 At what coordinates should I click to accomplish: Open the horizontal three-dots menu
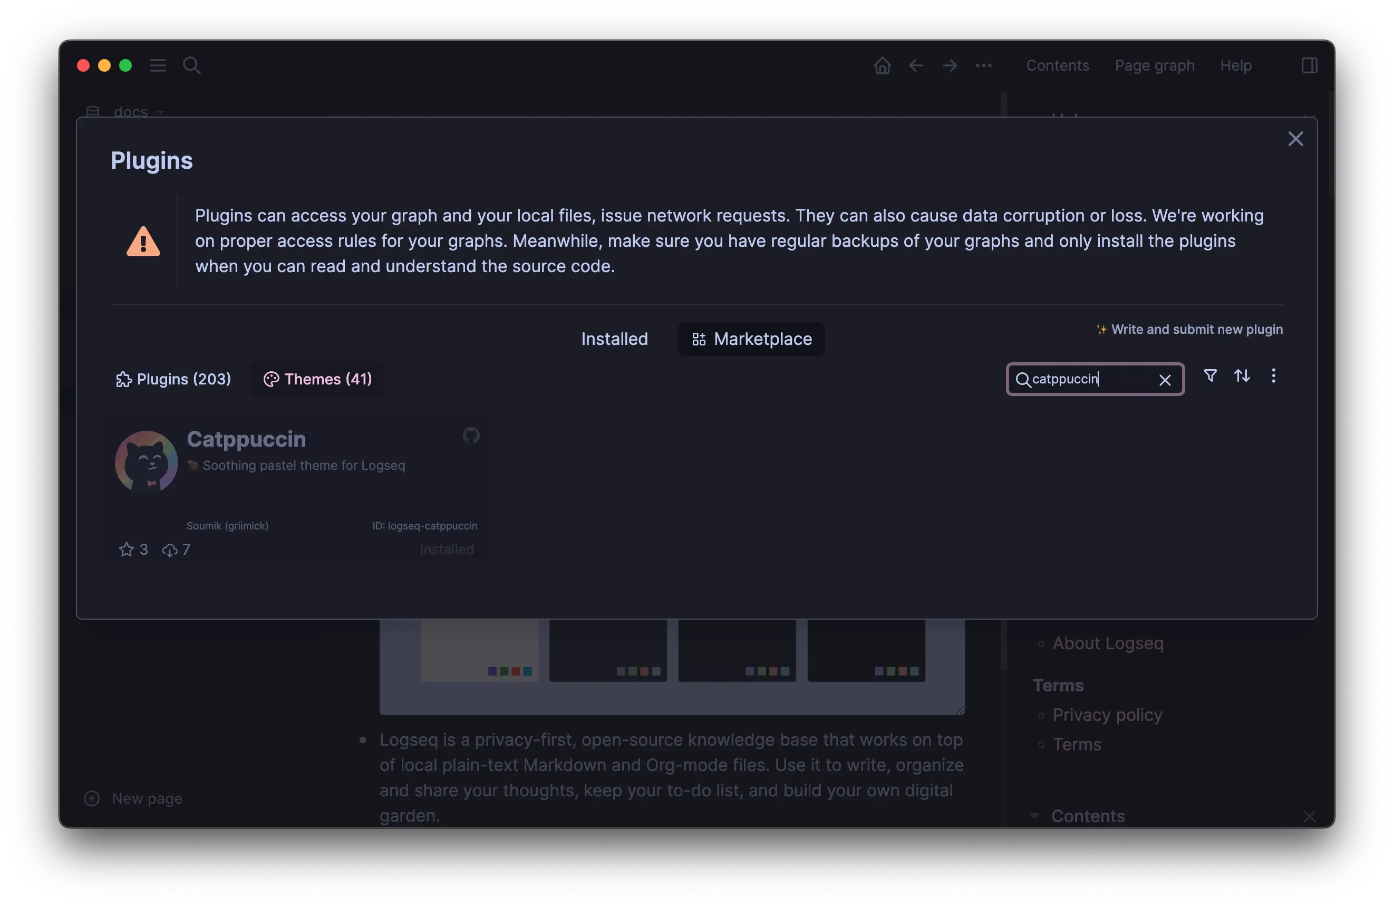[x=983, y=65]
